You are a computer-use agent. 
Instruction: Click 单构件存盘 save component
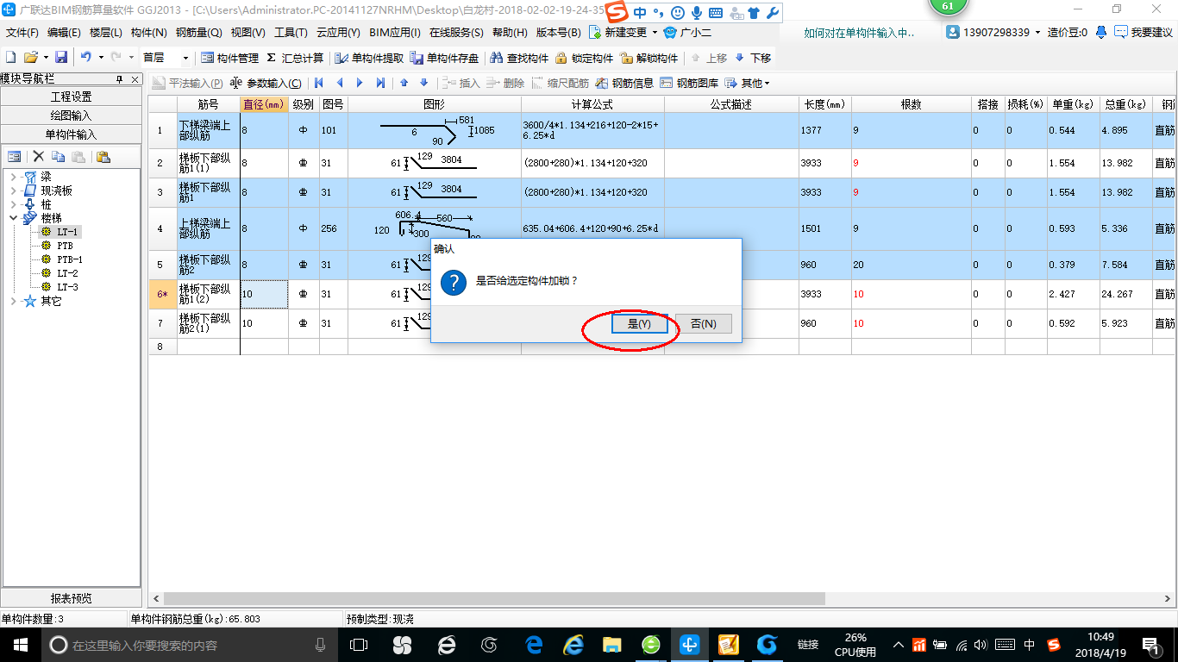[x=444, y=58]
